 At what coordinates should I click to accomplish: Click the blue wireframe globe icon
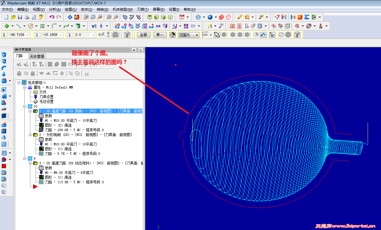(198, 17)
